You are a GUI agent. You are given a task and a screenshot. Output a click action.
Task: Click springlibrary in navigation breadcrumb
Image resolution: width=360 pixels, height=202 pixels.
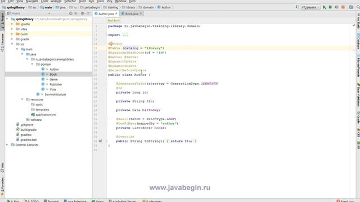pos(13,7)
